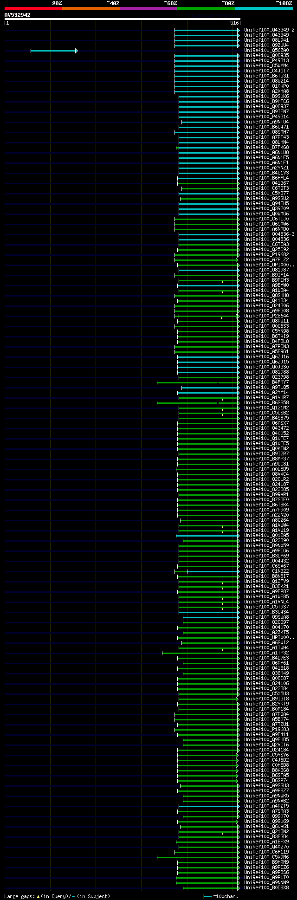Open hit UniRef100_B8AP37

point(266,459)
